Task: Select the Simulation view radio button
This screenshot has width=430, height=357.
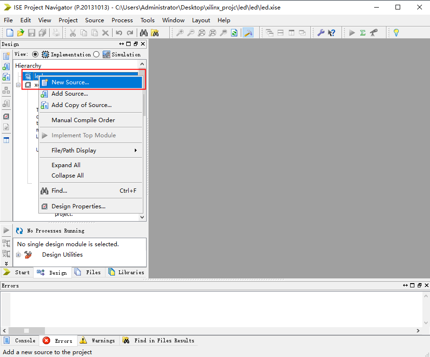Action: click(x=97, y=54)
